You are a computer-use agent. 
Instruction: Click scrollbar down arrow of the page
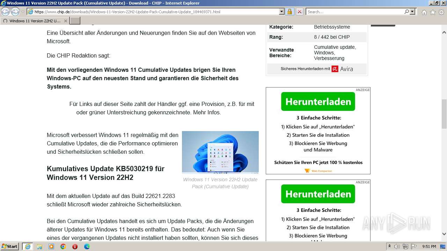pos(444,234)
